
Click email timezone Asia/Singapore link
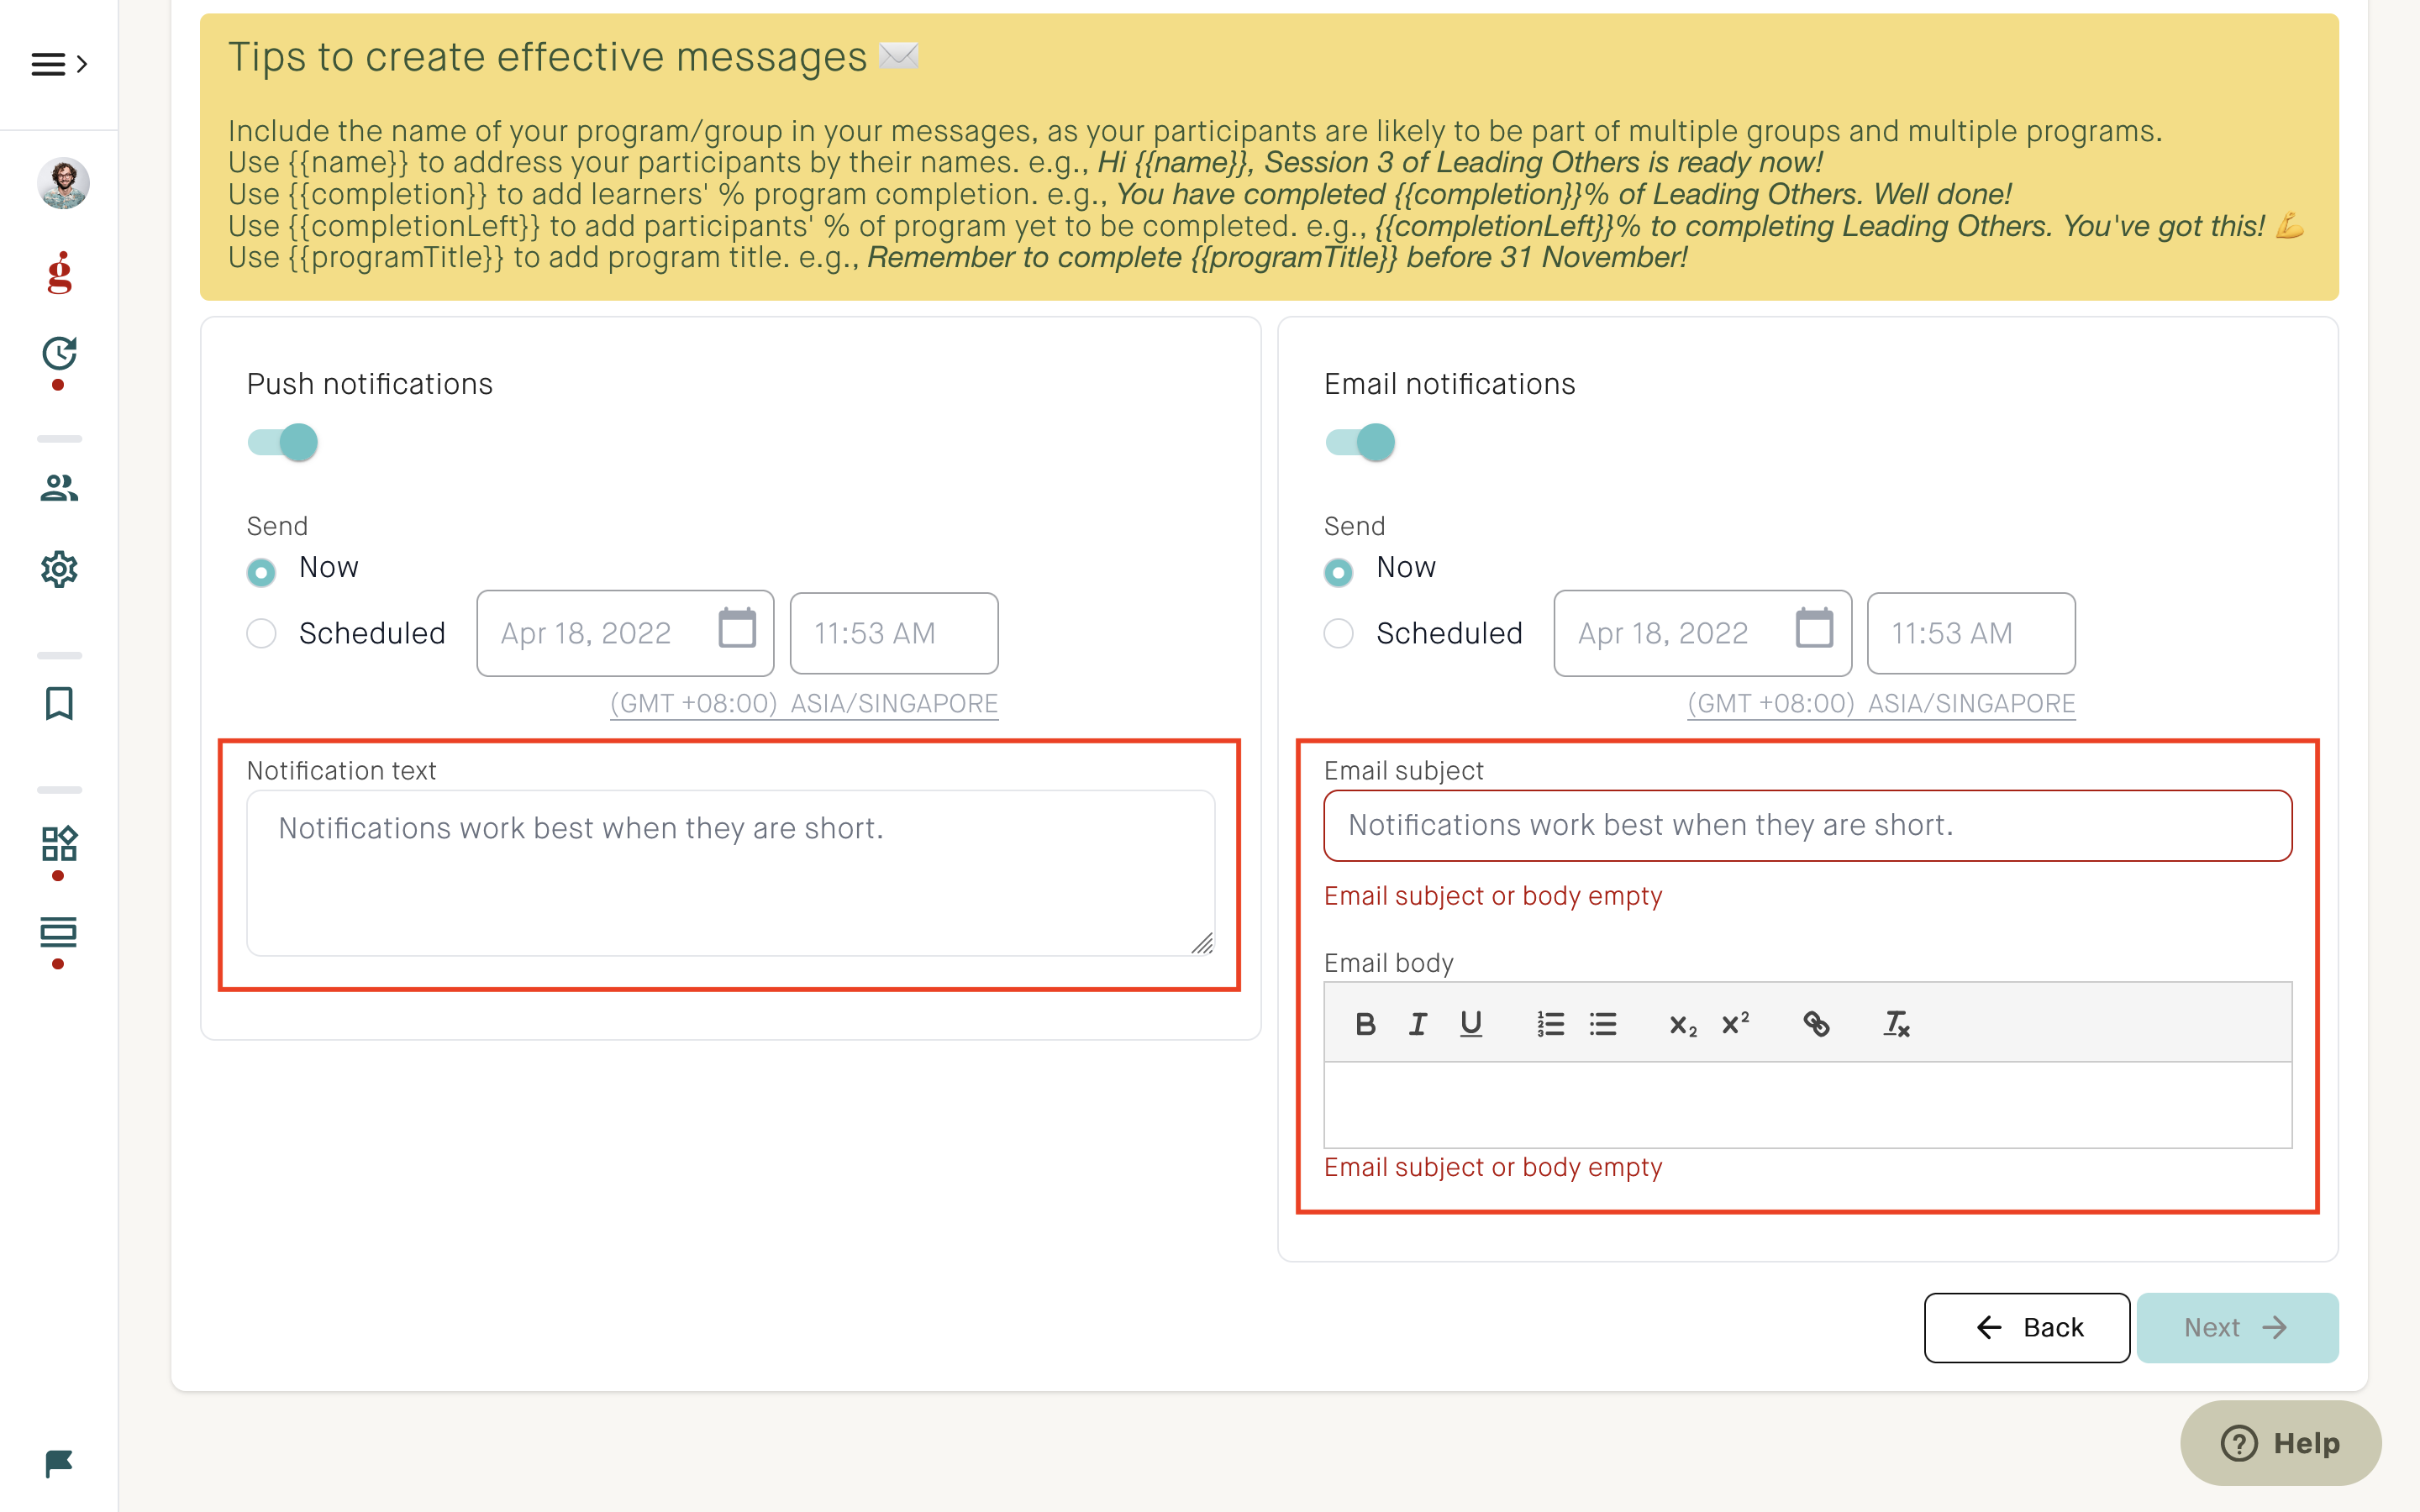tap(1881, 704)
